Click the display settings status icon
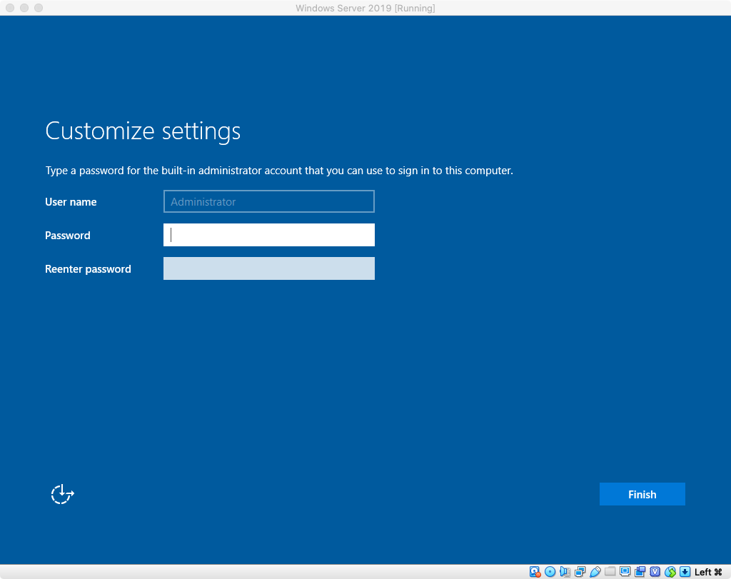The width and height of the screenshot is (731, 579). pyautogui.click(x=625, y=572)
